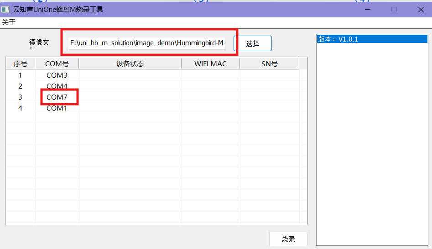Focus the image file path input field
Image resolution: width=432 pixels, height=249 pixels.
[x=147, y=43]
